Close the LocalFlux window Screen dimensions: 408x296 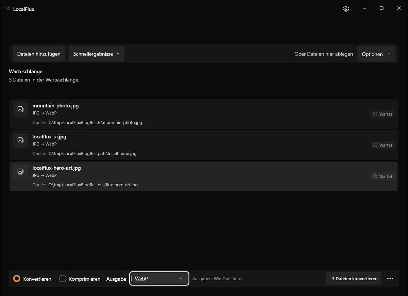coord(399,9)
